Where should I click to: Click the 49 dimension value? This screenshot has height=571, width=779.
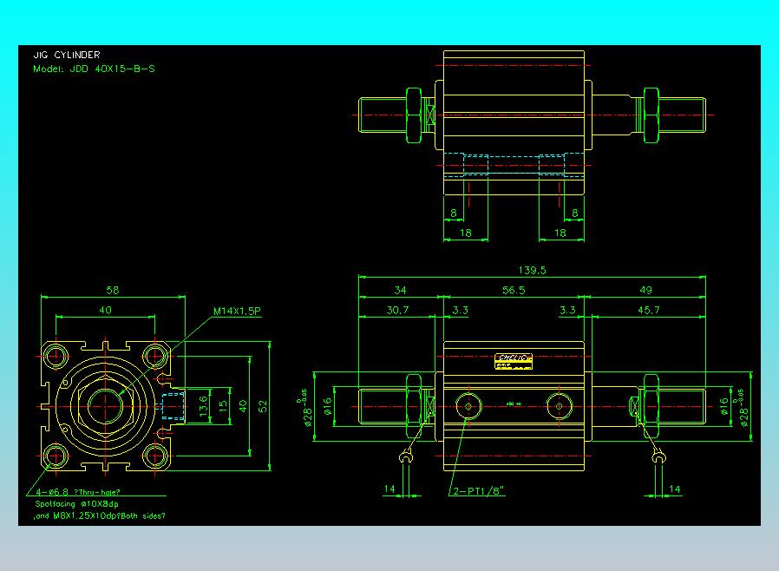(x=646, y=290)
